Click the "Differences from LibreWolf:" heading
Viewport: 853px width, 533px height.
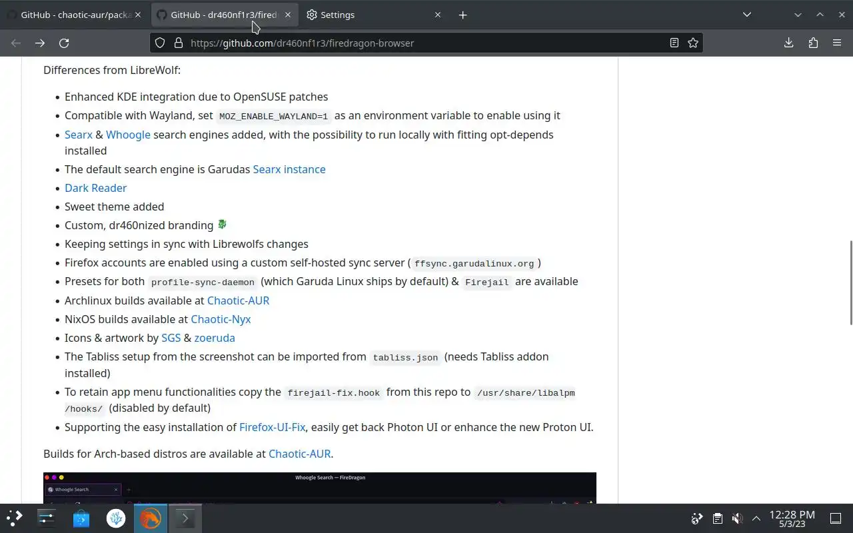pyautogui.click(x=112, y=70)
